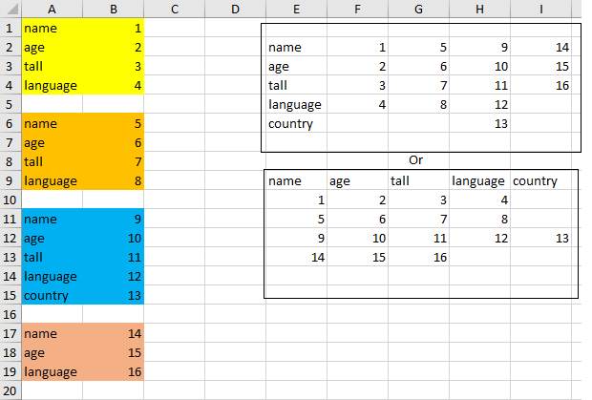The height and width of the screenshot is (400, 592).
Task: Select cell G13 with value 16
Action: point(418,257)
